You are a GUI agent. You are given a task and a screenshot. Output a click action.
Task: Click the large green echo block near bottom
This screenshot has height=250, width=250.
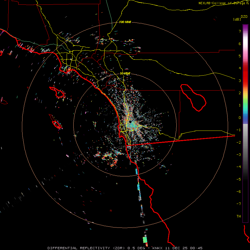[x=145, y=240]
